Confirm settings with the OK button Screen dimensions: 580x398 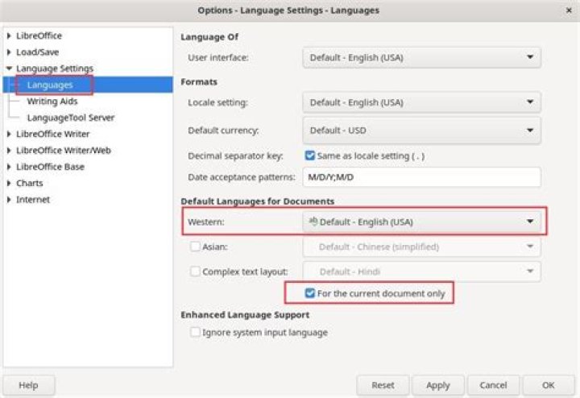point(549,385)
